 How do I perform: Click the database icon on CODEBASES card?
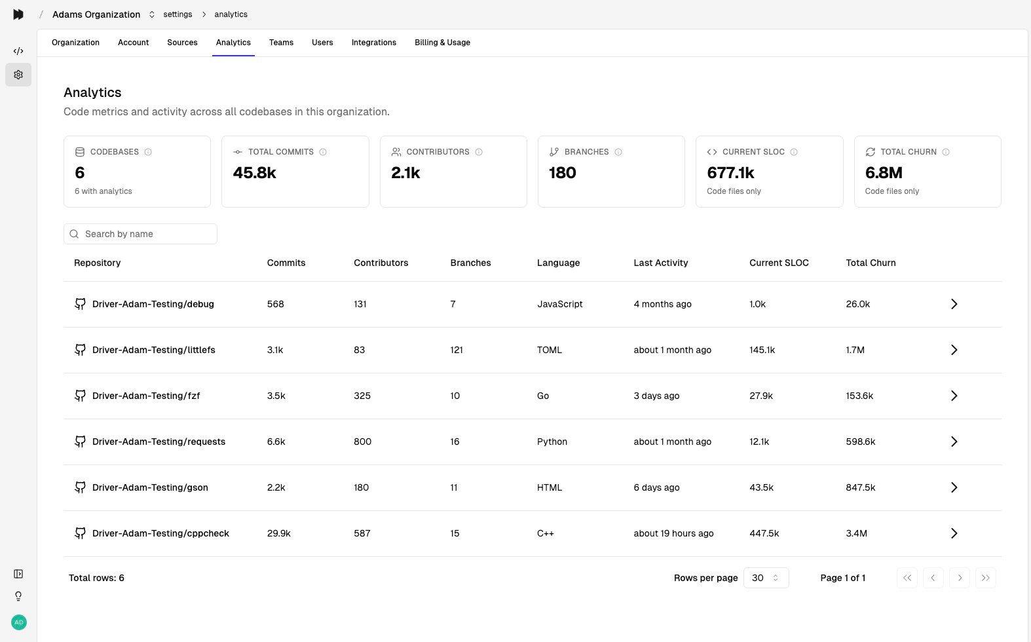click(80, 152)
